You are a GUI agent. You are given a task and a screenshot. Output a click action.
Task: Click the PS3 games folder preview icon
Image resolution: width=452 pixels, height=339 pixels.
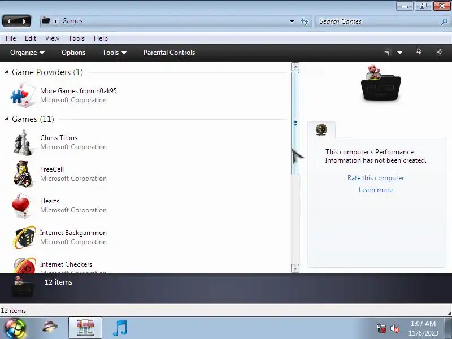[x=381, y=84]
